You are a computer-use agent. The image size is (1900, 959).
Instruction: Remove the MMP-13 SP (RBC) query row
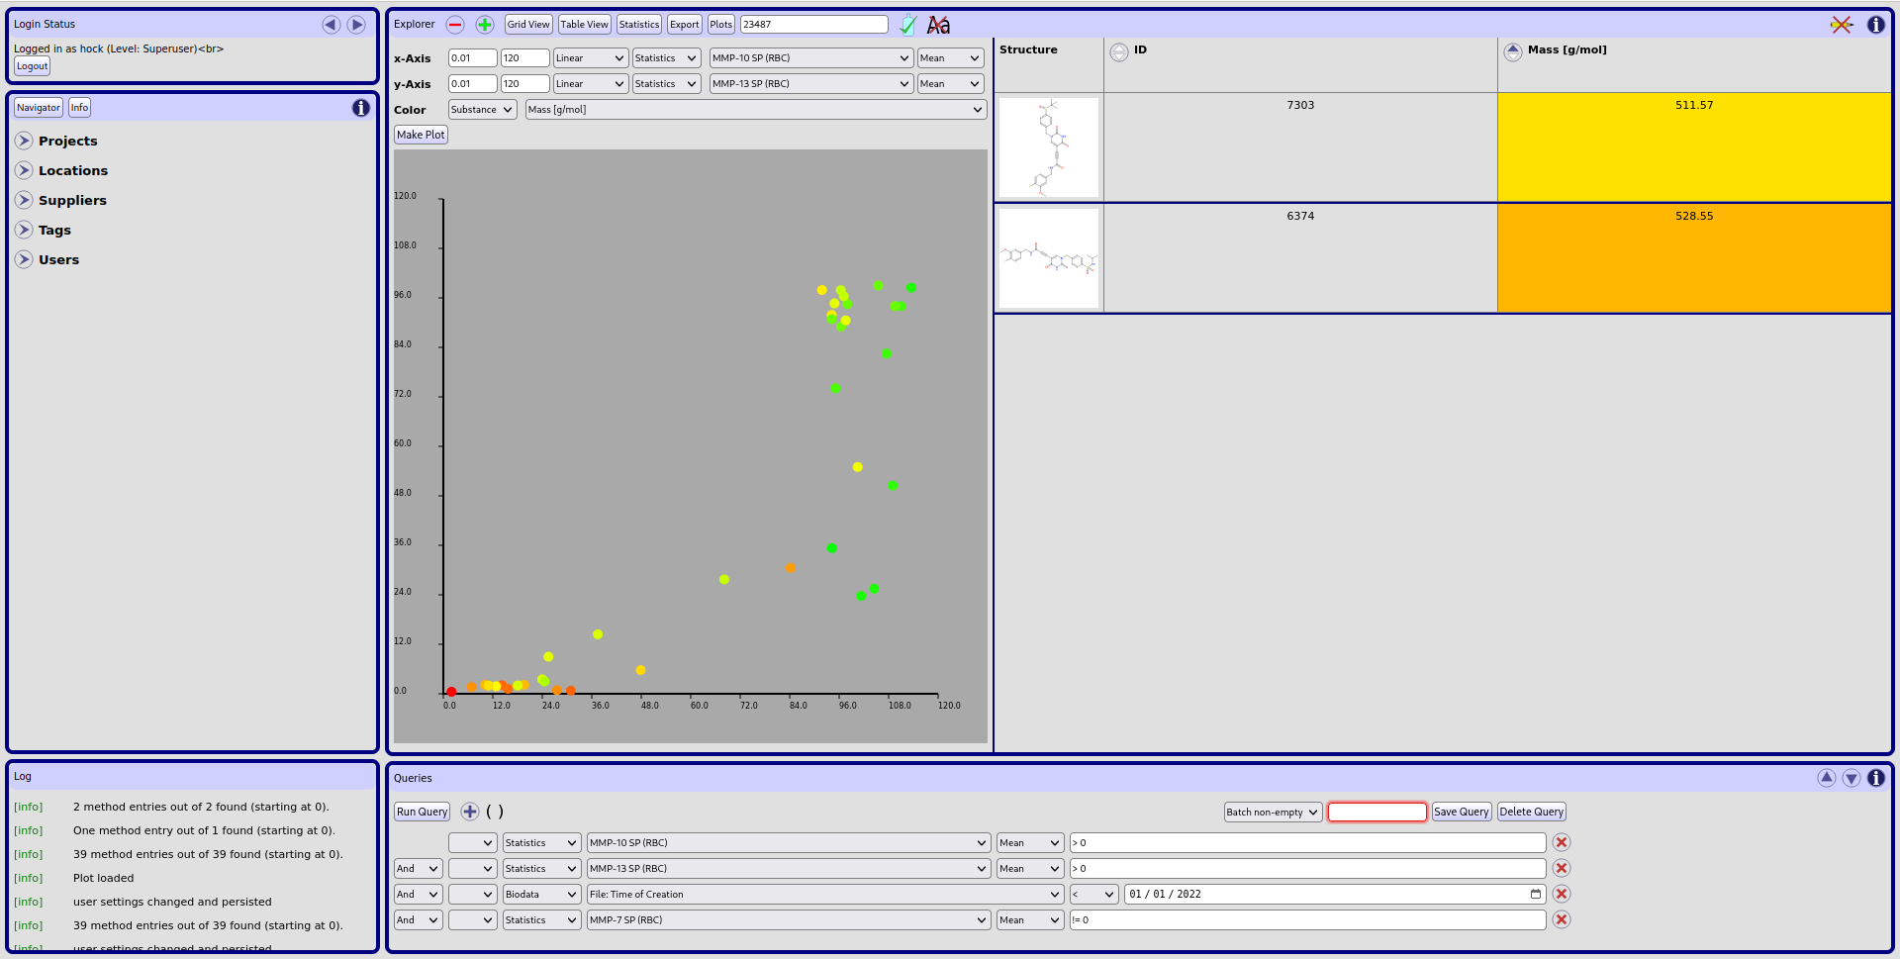point(1562,868)
